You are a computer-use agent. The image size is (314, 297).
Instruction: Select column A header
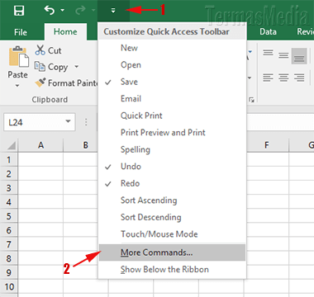click(x=40, y=145)
